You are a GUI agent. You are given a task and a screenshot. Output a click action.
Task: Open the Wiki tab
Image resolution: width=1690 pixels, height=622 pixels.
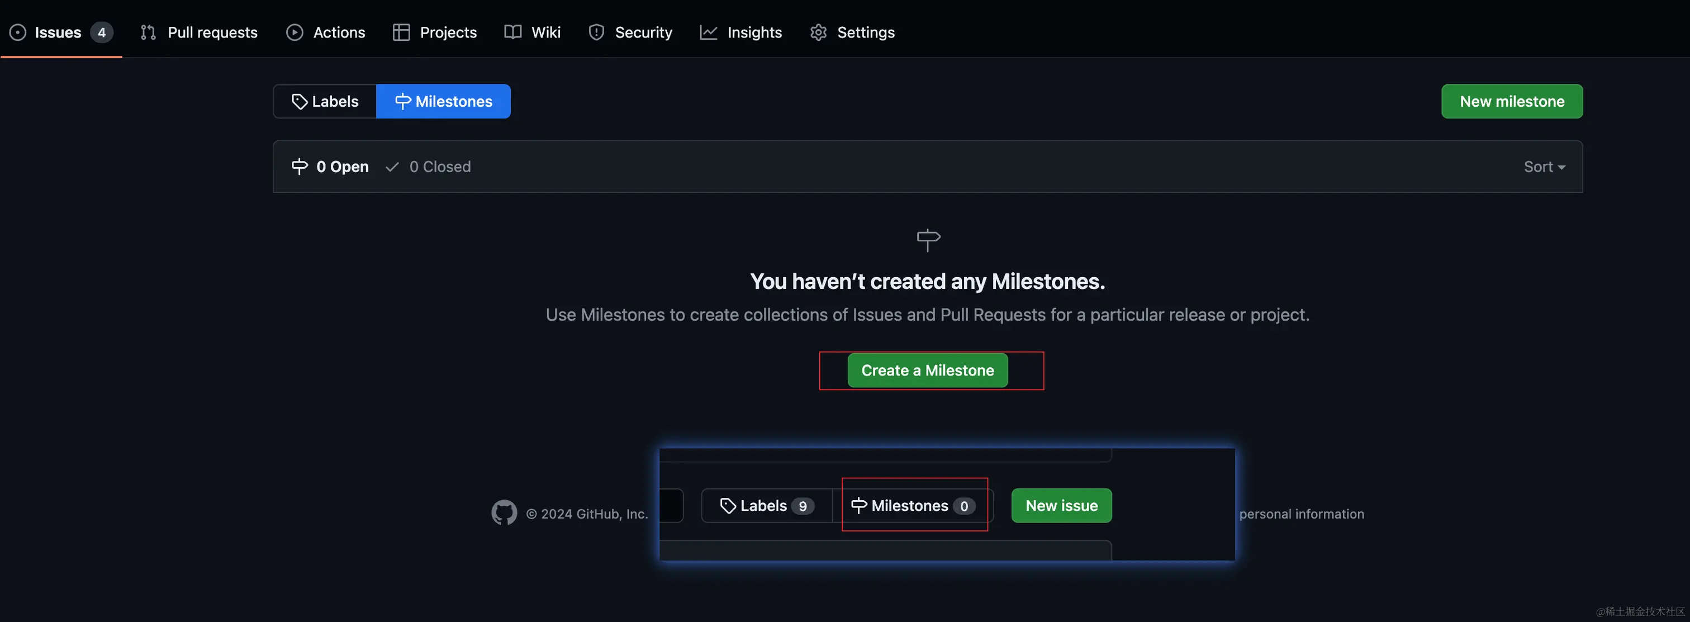pyautogui.click(x=533, y=32)
